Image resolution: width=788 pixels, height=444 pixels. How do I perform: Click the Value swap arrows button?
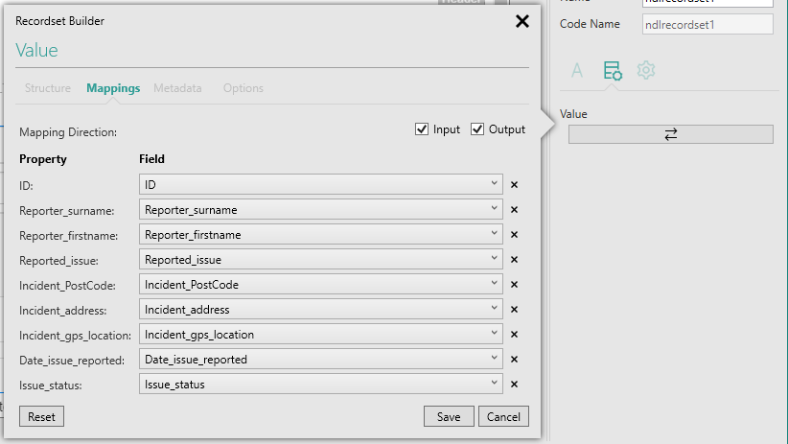pyautogui.click(x=670, y=134)
